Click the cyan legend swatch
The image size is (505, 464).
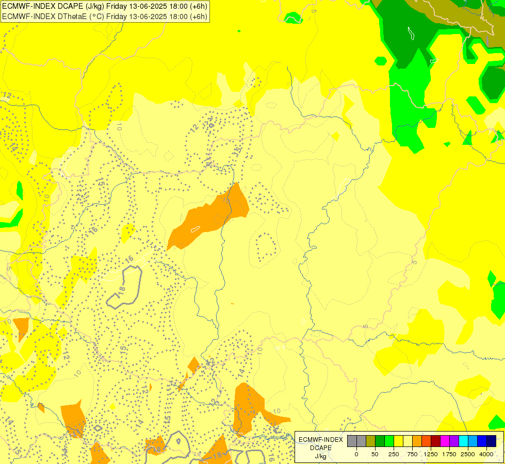pos(463,441)
